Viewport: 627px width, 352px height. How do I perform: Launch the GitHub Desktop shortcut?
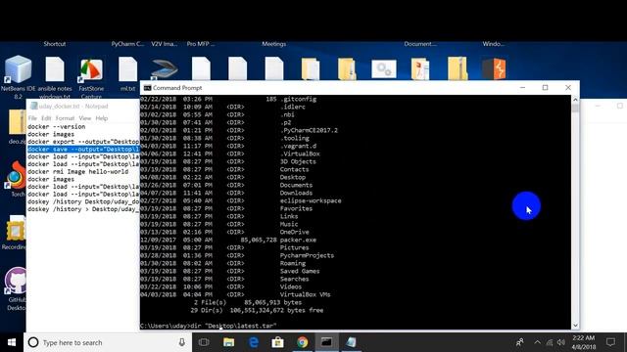pyautogui.click(x=16, y=289)
